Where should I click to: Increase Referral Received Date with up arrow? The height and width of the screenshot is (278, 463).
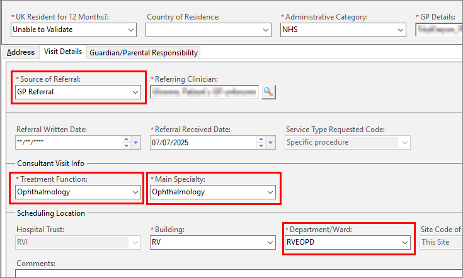click(x=261, y=139)
